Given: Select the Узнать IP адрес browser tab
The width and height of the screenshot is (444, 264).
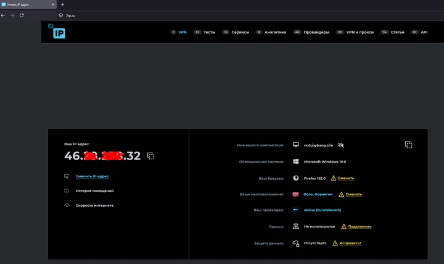Looking at the screenshot, I should click(28, 4).
